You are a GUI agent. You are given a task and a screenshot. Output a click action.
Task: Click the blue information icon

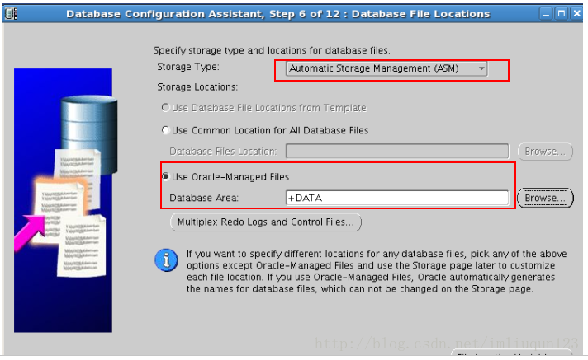[167, 260]
